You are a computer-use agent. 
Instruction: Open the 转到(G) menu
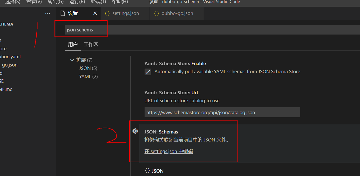click(55, 2)
